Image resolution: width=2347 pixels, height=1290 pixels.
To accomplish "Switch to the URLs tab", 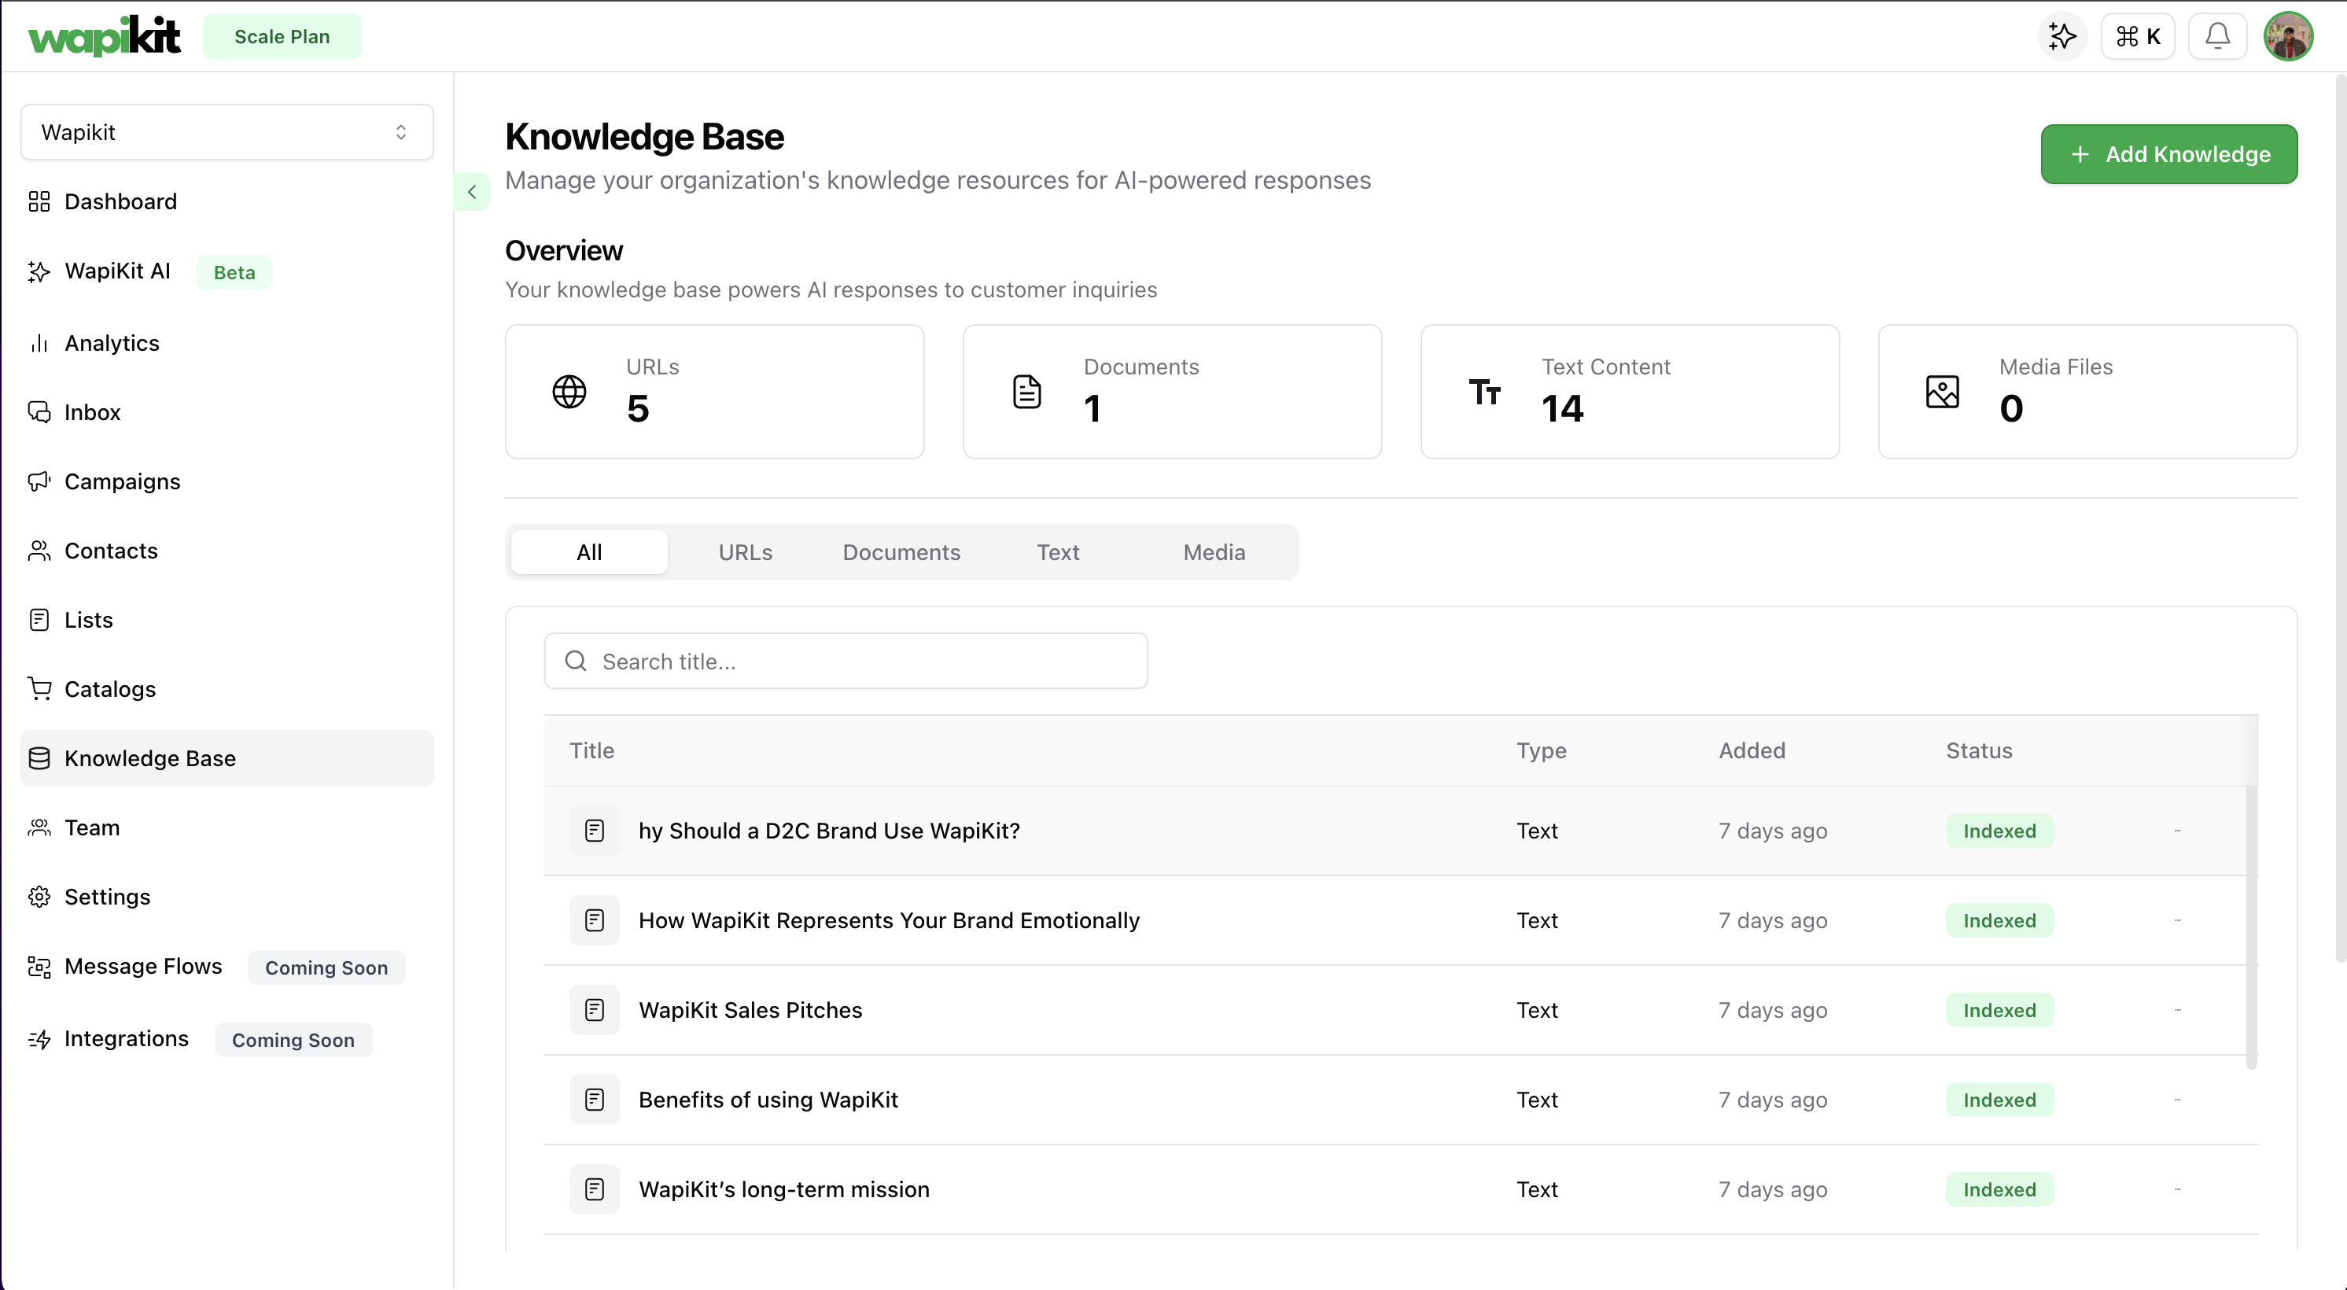I will [744, 552].
